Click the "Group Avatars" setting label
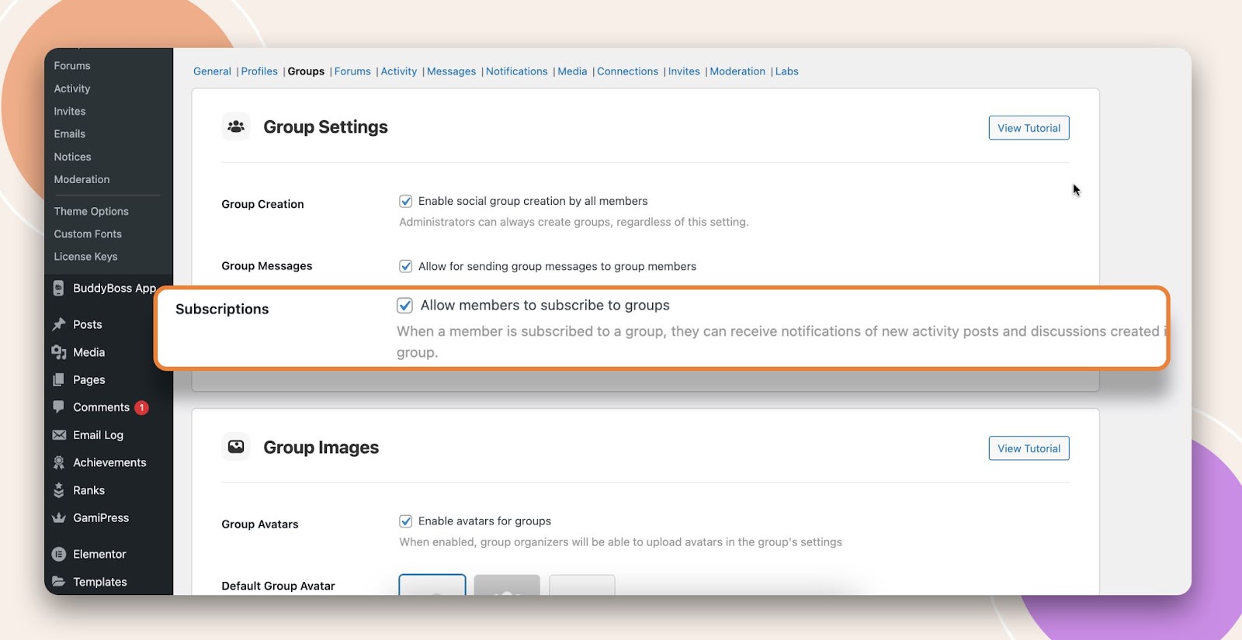Viewport: 1242px width, 640px height. [260, 524]
